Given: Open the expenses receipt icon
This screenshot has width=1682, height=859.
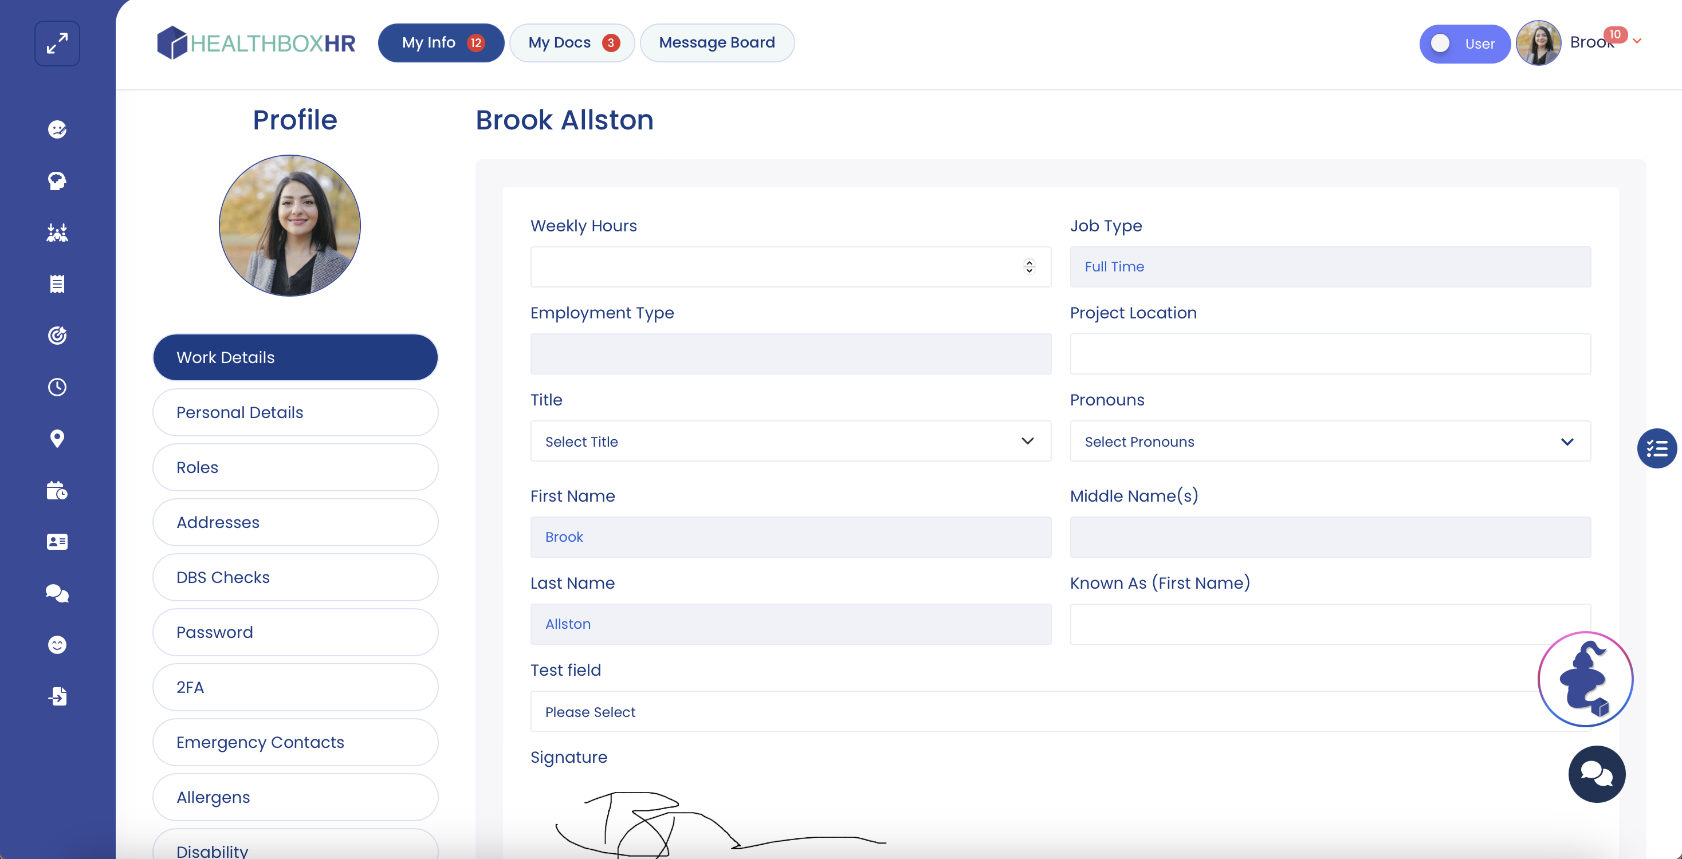Looking at the screenshot, I should pos(57,283).
